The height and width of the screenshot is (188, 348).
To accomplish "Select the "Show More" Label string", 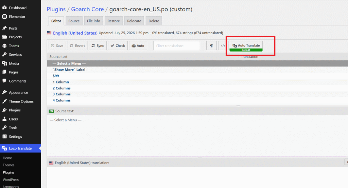I will 197,70.
